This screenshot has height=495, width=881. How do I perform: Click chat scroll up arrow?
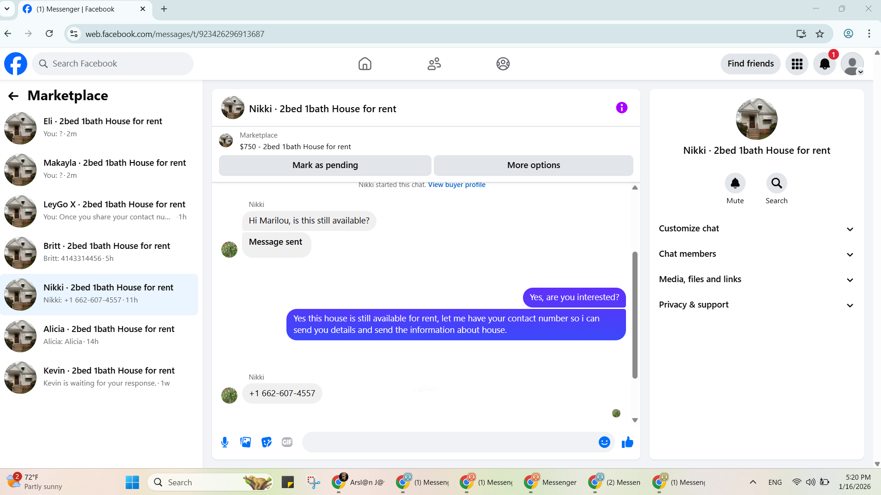click(x=635, y=187)
